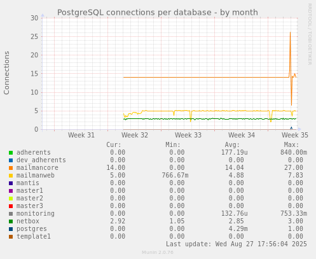The width and height of the screenshot is (316, 259).
Task: Select the postgres legend label
Action: click(32, 228)
